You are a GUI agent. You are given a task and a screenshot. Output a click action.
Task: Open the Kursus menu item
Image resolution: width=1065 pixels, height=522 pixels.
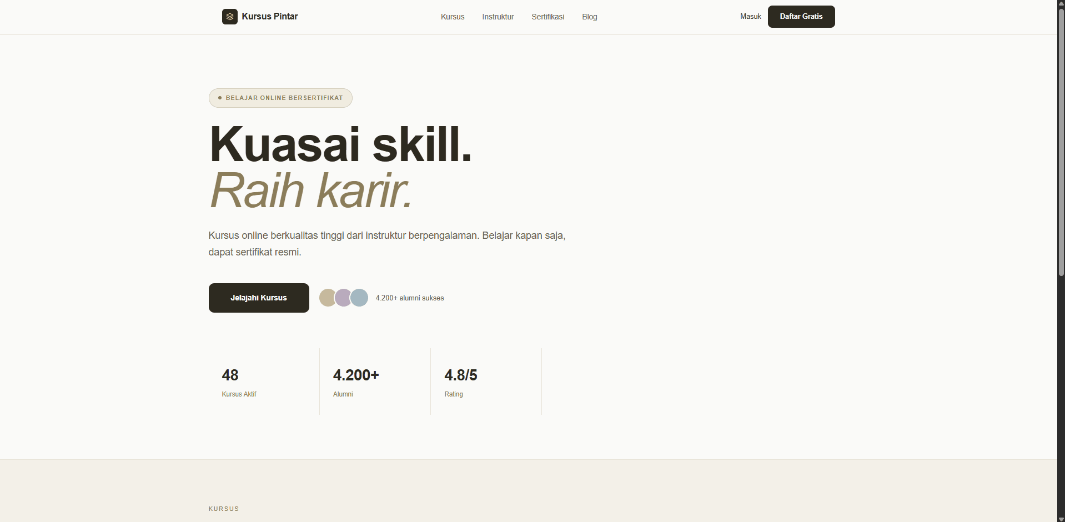pyautogui.click(x=452, y=17)
